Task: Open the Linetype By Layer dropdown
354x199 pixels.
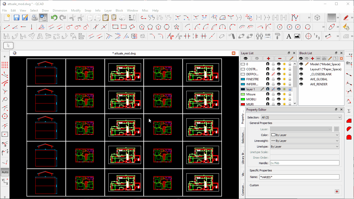Action: point(305,147)
